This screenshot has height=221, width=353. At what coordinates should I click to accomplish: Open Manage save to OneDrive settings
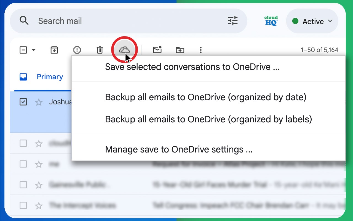(179, 149)
